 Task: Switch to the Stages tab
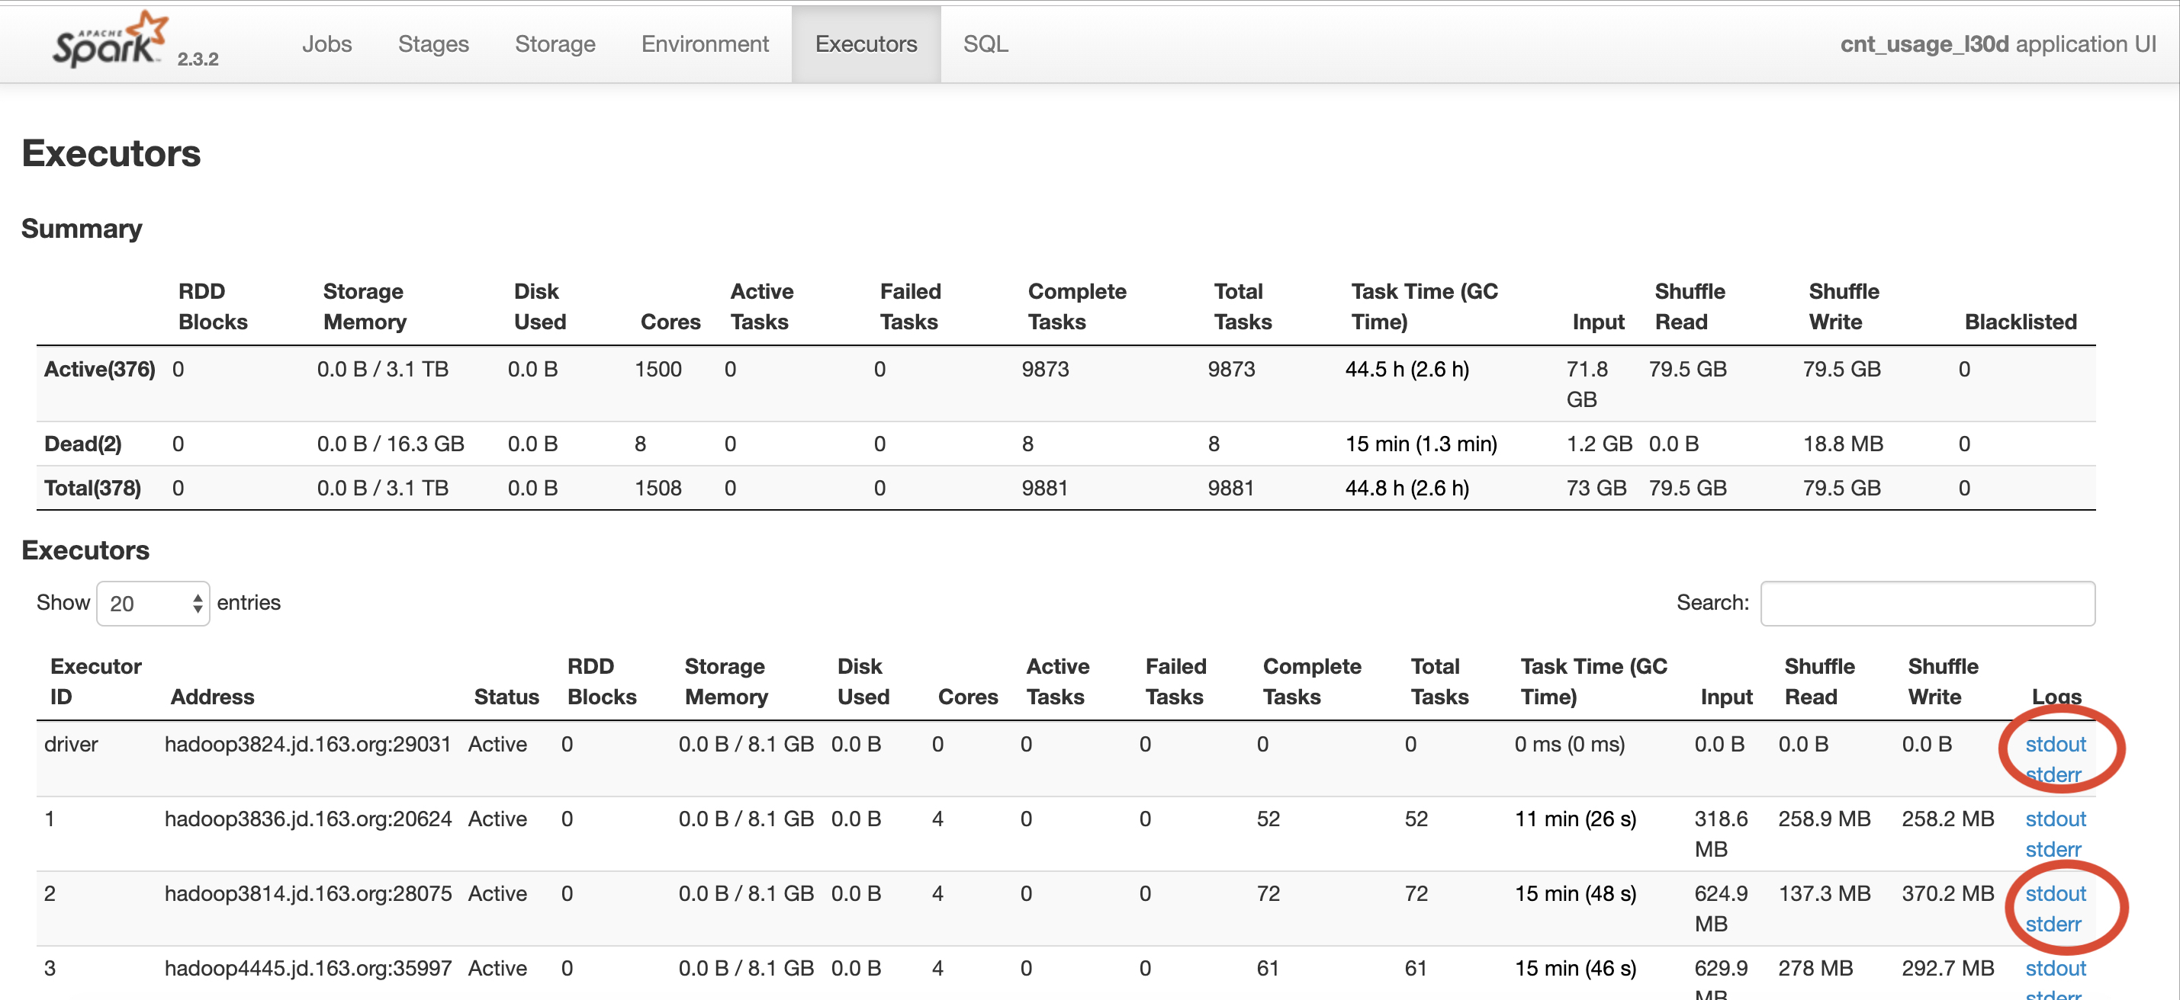[x=433, y=44]
